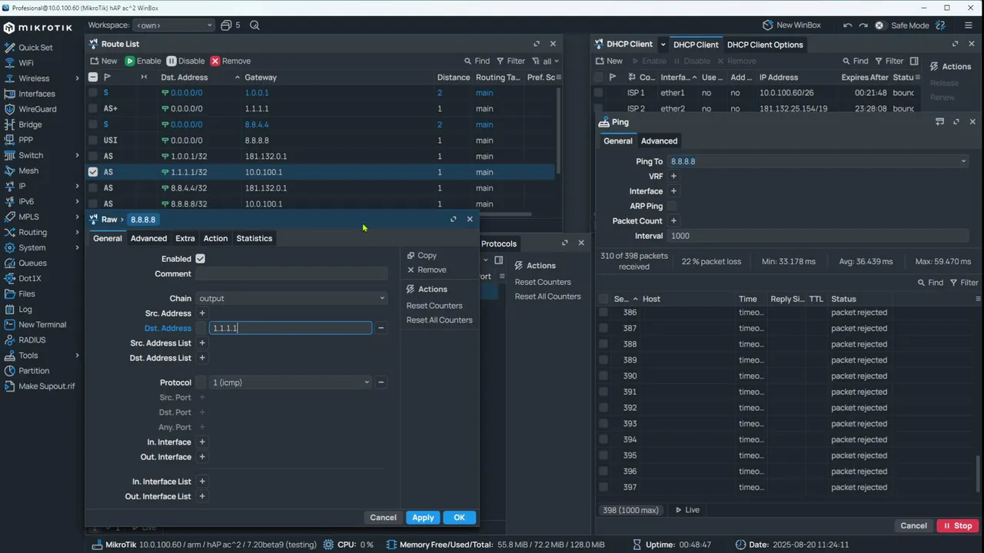
Task: Open Log section in sidebar
Action: tap(25, 309)
